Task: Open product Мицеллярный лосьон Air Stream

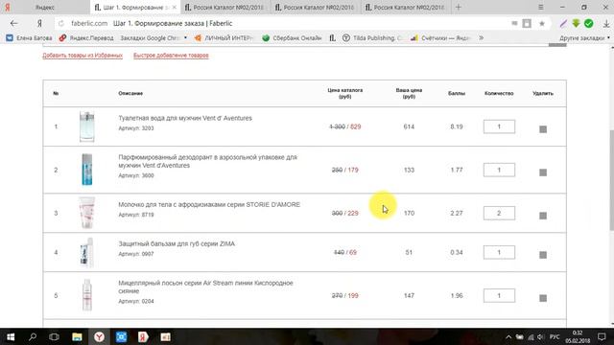Action: (205, 287)
